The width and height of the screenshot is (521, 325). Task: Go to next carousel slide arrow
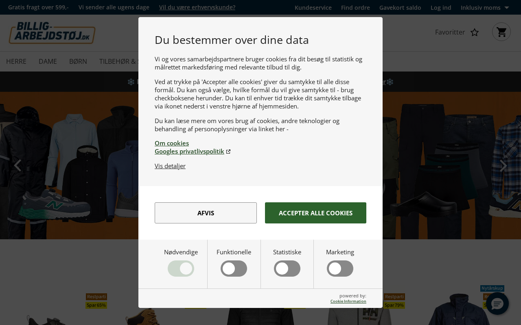(x=503, y=166)
